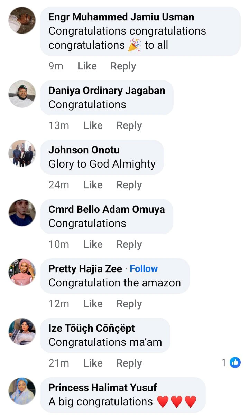
Task: Like Daniya Ordinary Jagaban's comment
Action: click(x=93, y=125)
